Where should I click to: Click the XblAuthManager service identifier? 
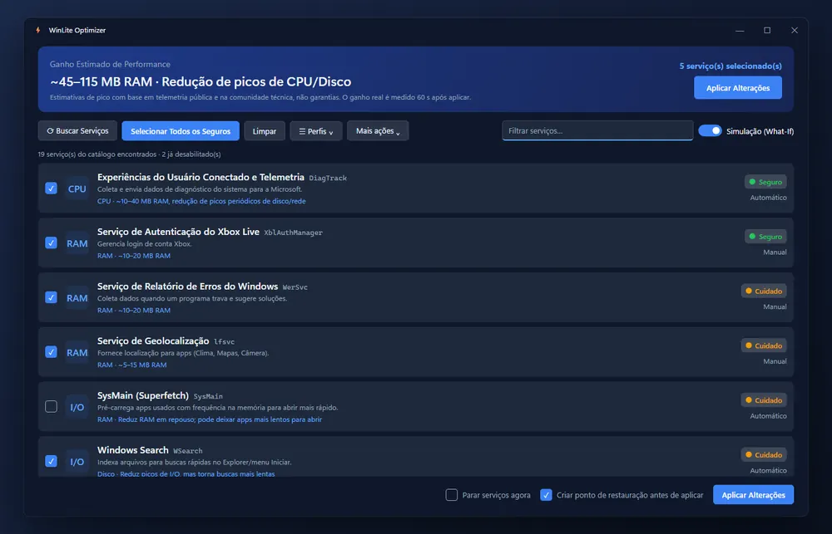coord(294,233)
